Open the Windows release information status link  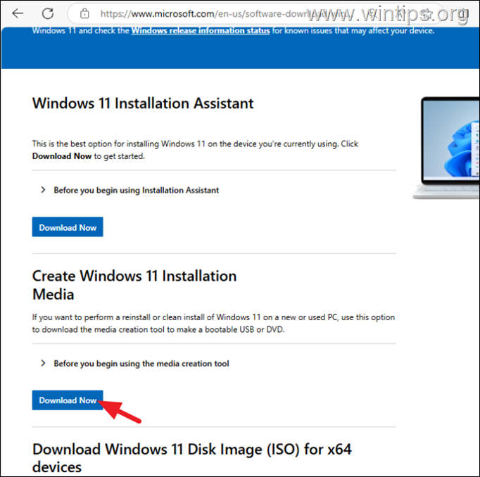[201, 30]
